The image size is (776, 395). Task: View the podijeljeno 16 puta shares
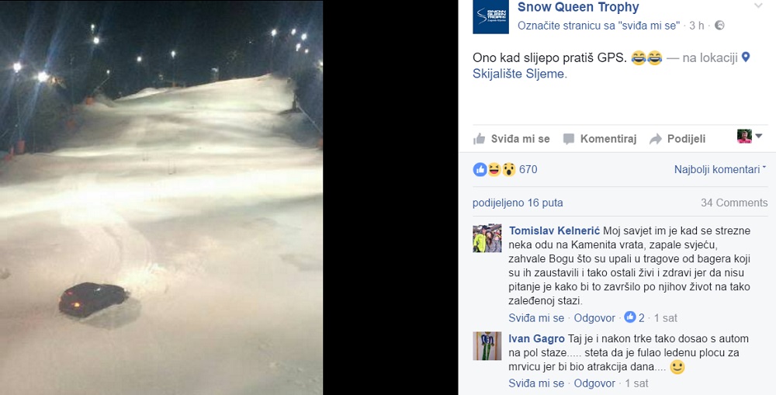(x=517, y=203)
